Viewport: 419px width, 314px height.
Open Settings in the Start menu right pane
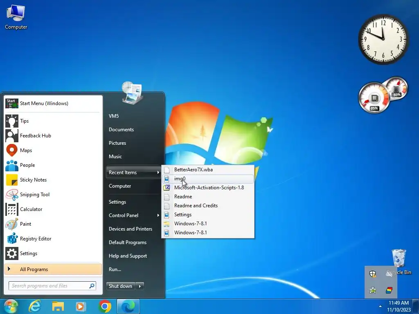tap(117, 202)
